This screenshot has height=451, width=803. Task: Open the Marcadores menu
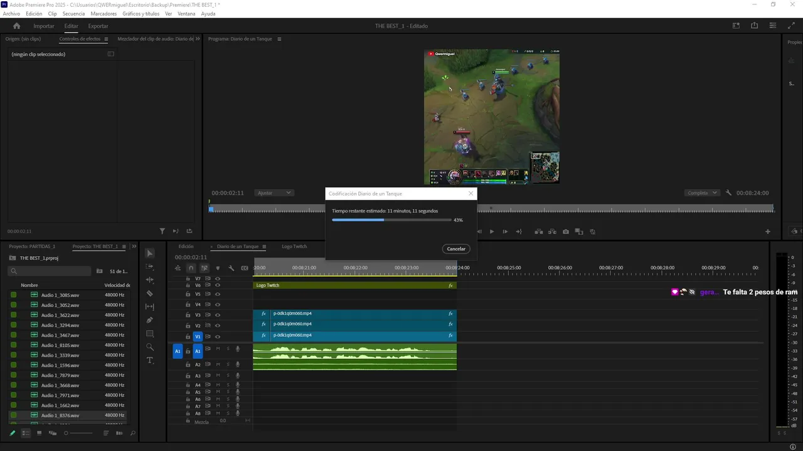[104, 14]
